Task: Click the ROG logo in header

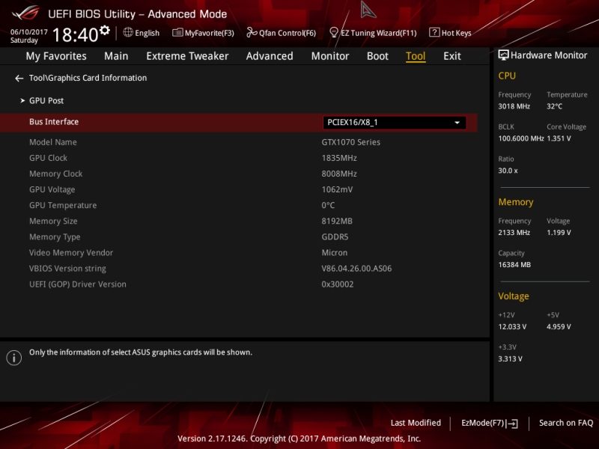Action: tap(25, 13)
